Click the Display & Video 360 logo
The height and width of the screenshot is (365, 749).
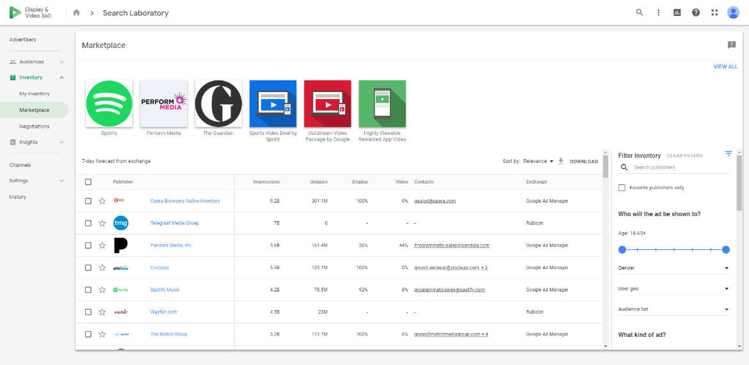pos(29,13)
